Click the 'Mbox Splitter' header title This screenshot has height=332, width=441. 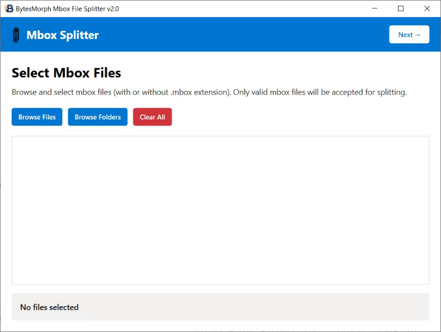62,35
